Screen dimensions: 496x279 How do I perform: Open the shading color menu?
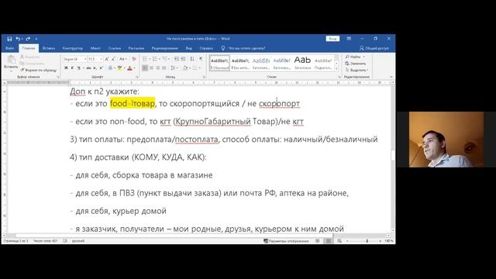(x=186, y=68)
